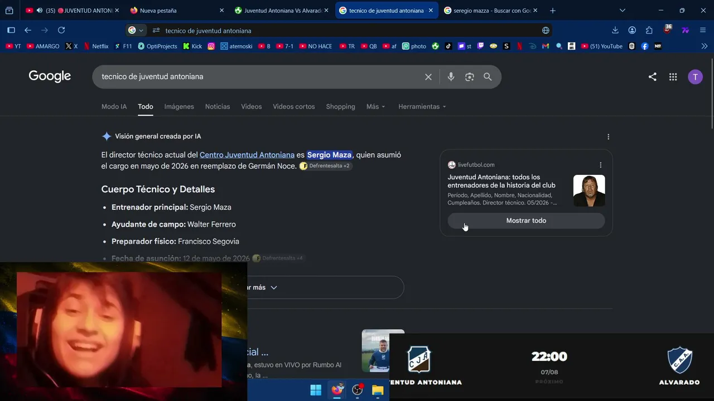Open the Kick bookmark

[x=192, y=46]
